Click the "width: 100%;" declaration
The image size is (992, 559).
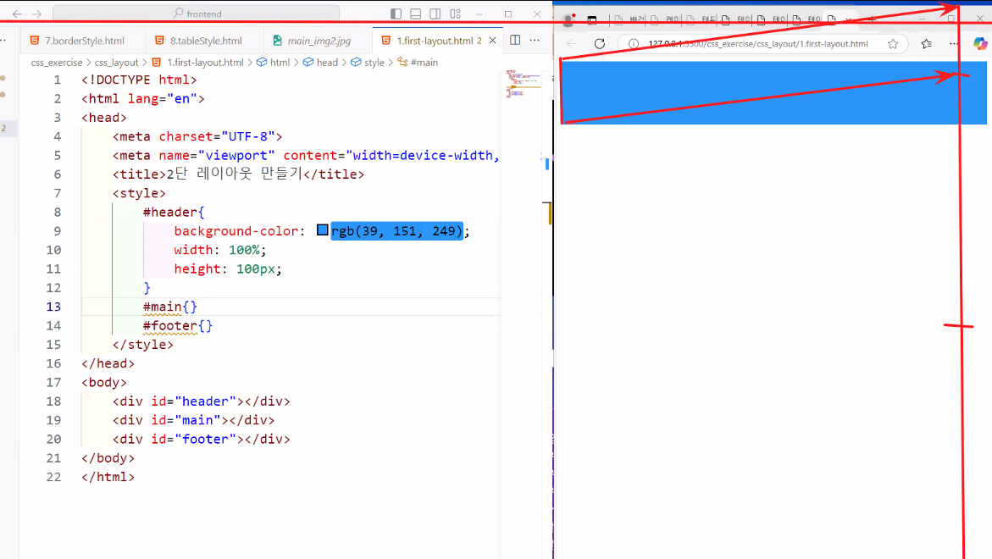[220, 250]
